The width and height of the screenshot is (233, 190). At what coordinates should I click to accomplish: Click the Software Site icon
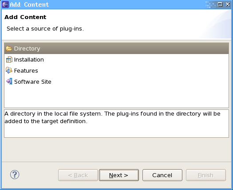(9, 81)
